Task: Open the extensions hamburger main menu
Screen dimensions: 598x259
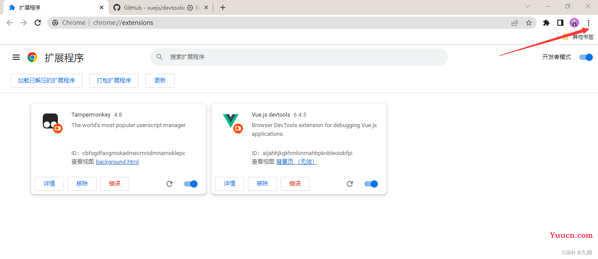Action: [x=16, y=57]
